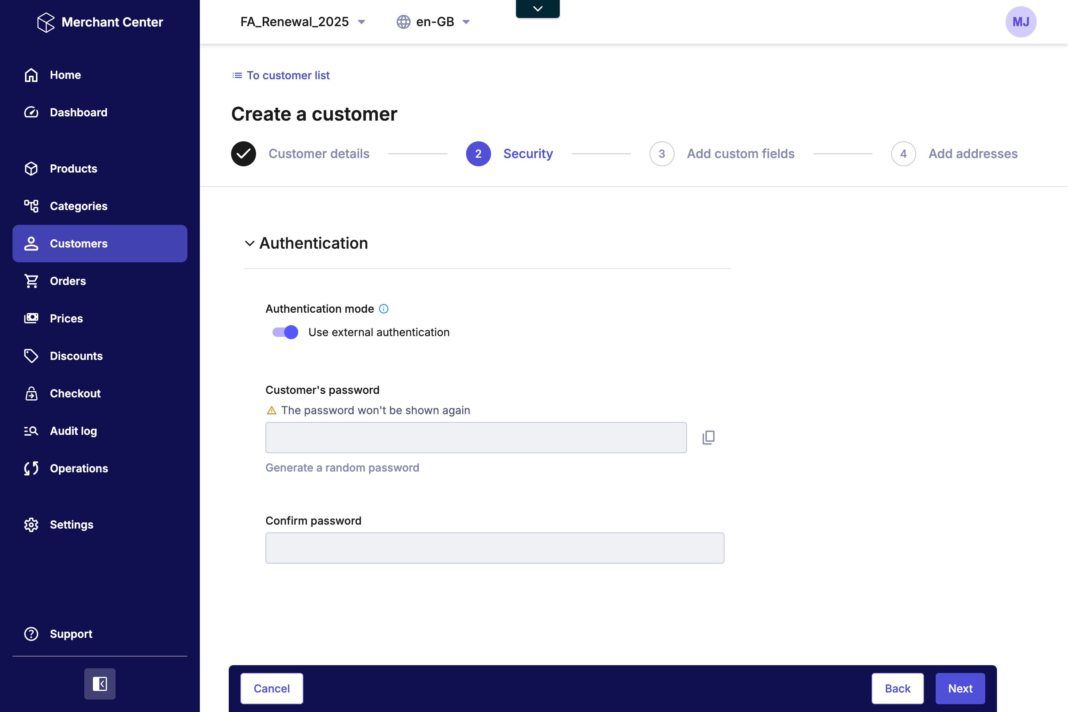Click the copy password icon
Viewport: 1068px width, 712px height.
coord(708,437)
